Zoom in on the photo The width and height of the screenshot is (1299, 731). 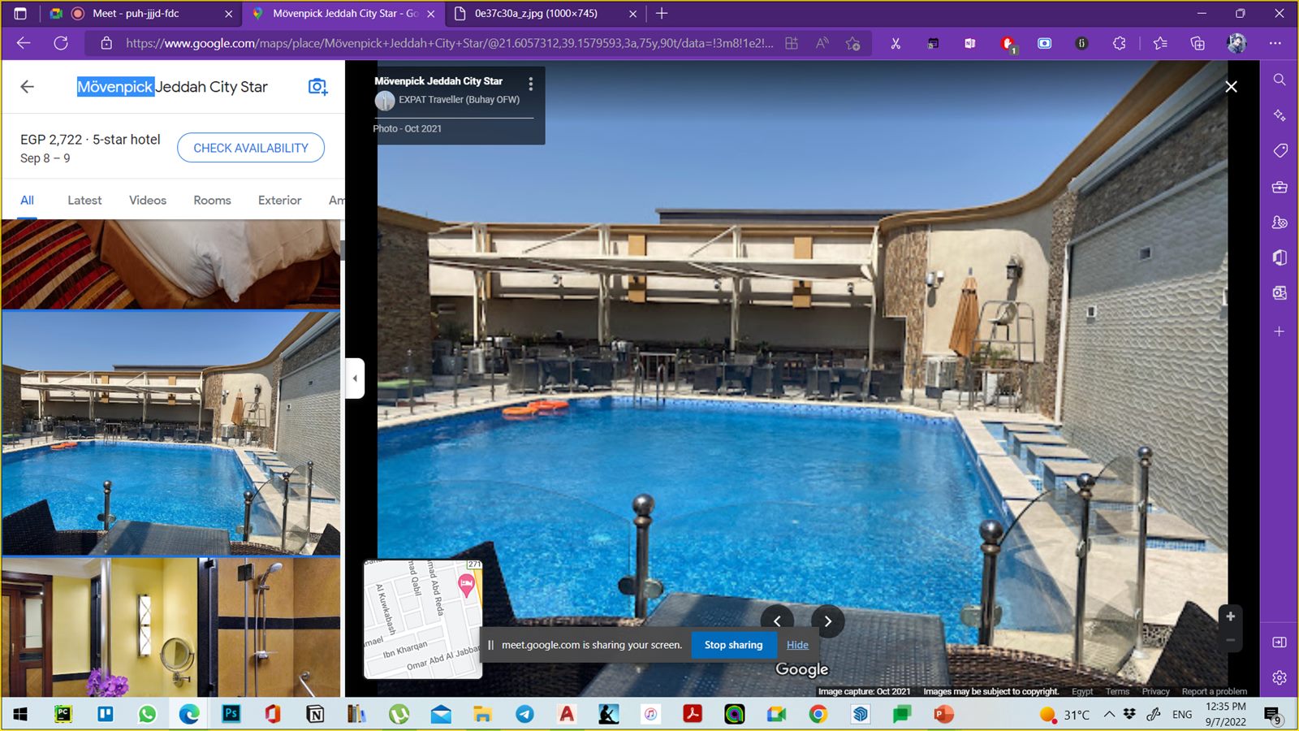1231,616
